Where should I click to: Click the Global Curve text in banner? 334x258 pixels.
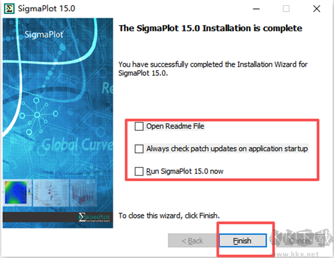tap(77, 145)
